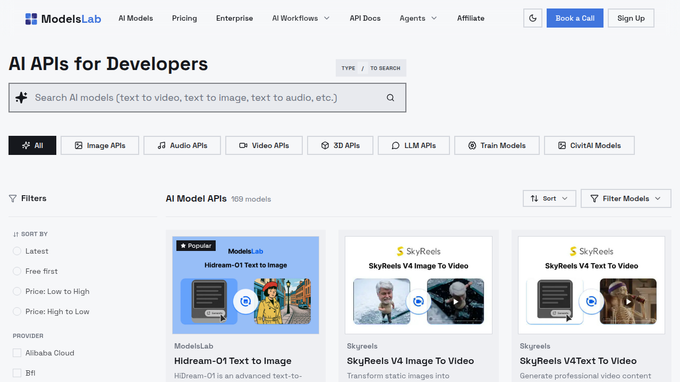Open the Hidream-O1 card thumbnail
This screenshot has width=680, height=382.
coord(245,285)
